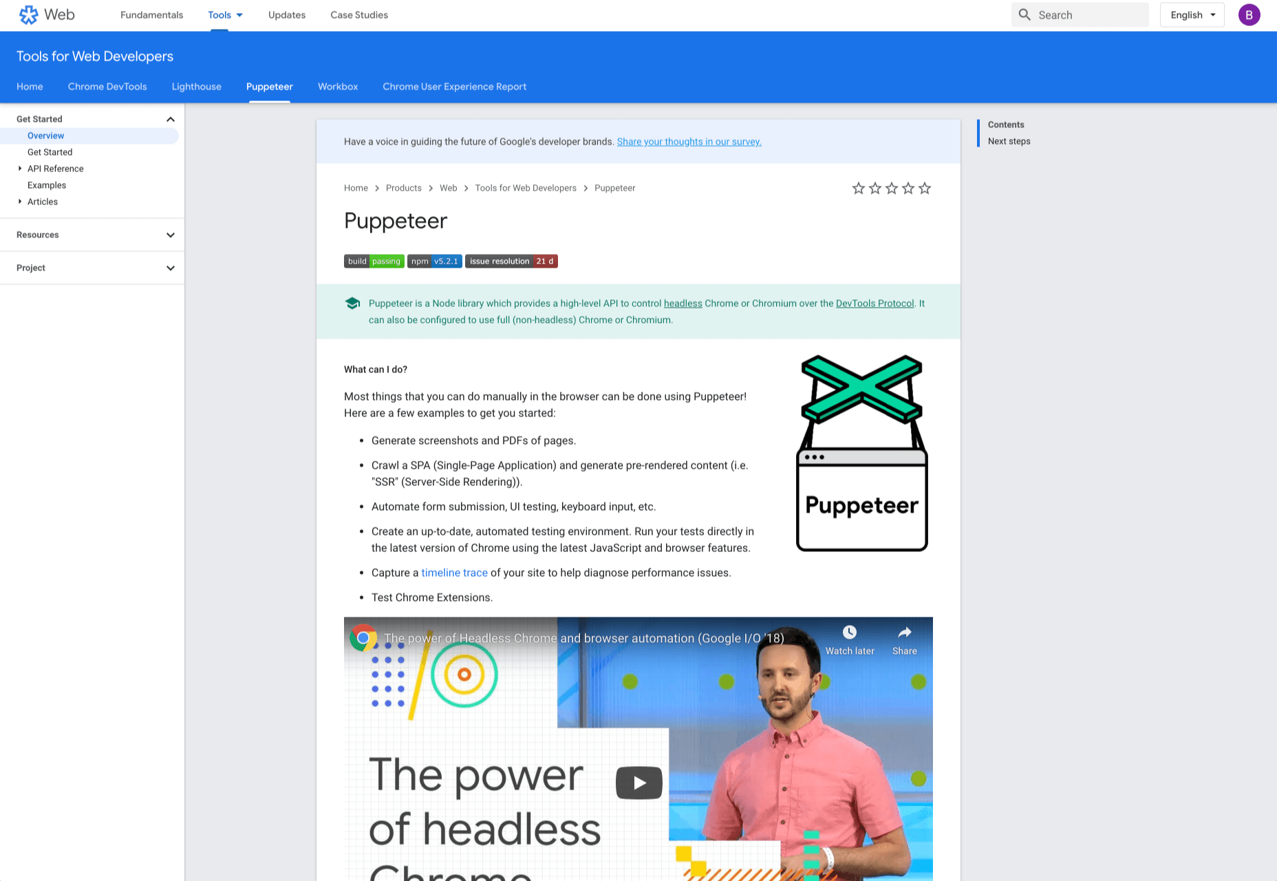
Task: Click the search magnifier icon
Action: (1024, 15)
